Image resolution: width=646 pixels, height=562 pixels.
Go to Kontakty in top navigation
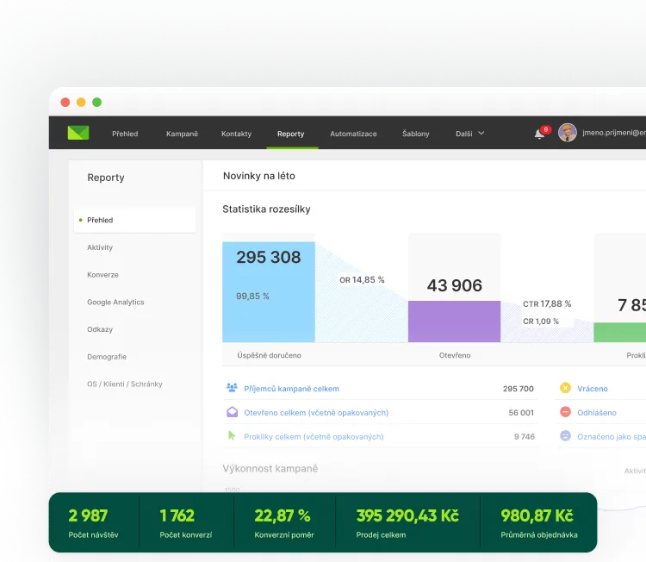(236, 134)
